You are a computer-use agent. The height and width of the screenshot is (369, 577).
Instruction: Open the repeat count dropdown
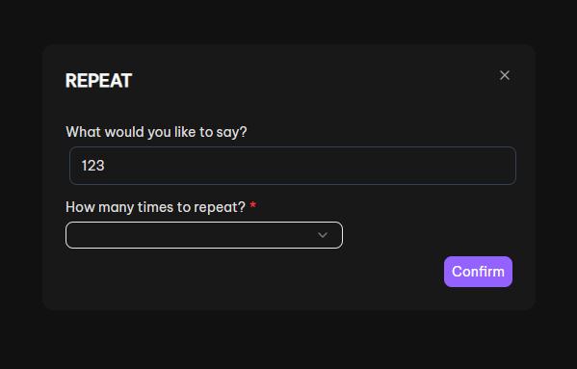204,235
